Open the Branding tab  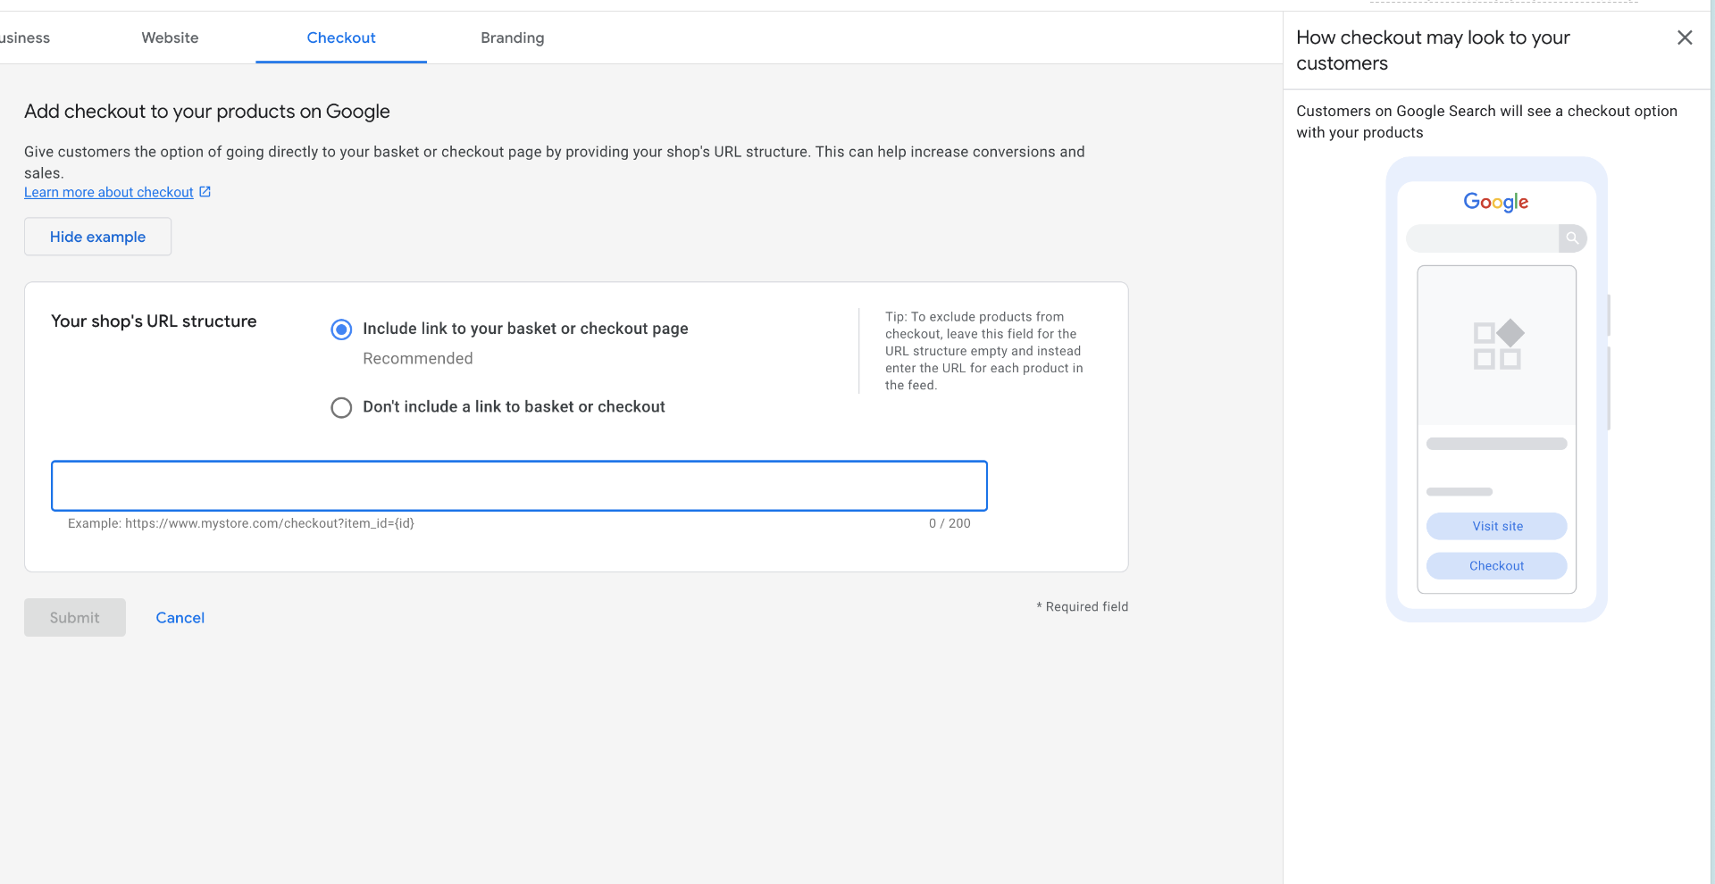[512, 38]
